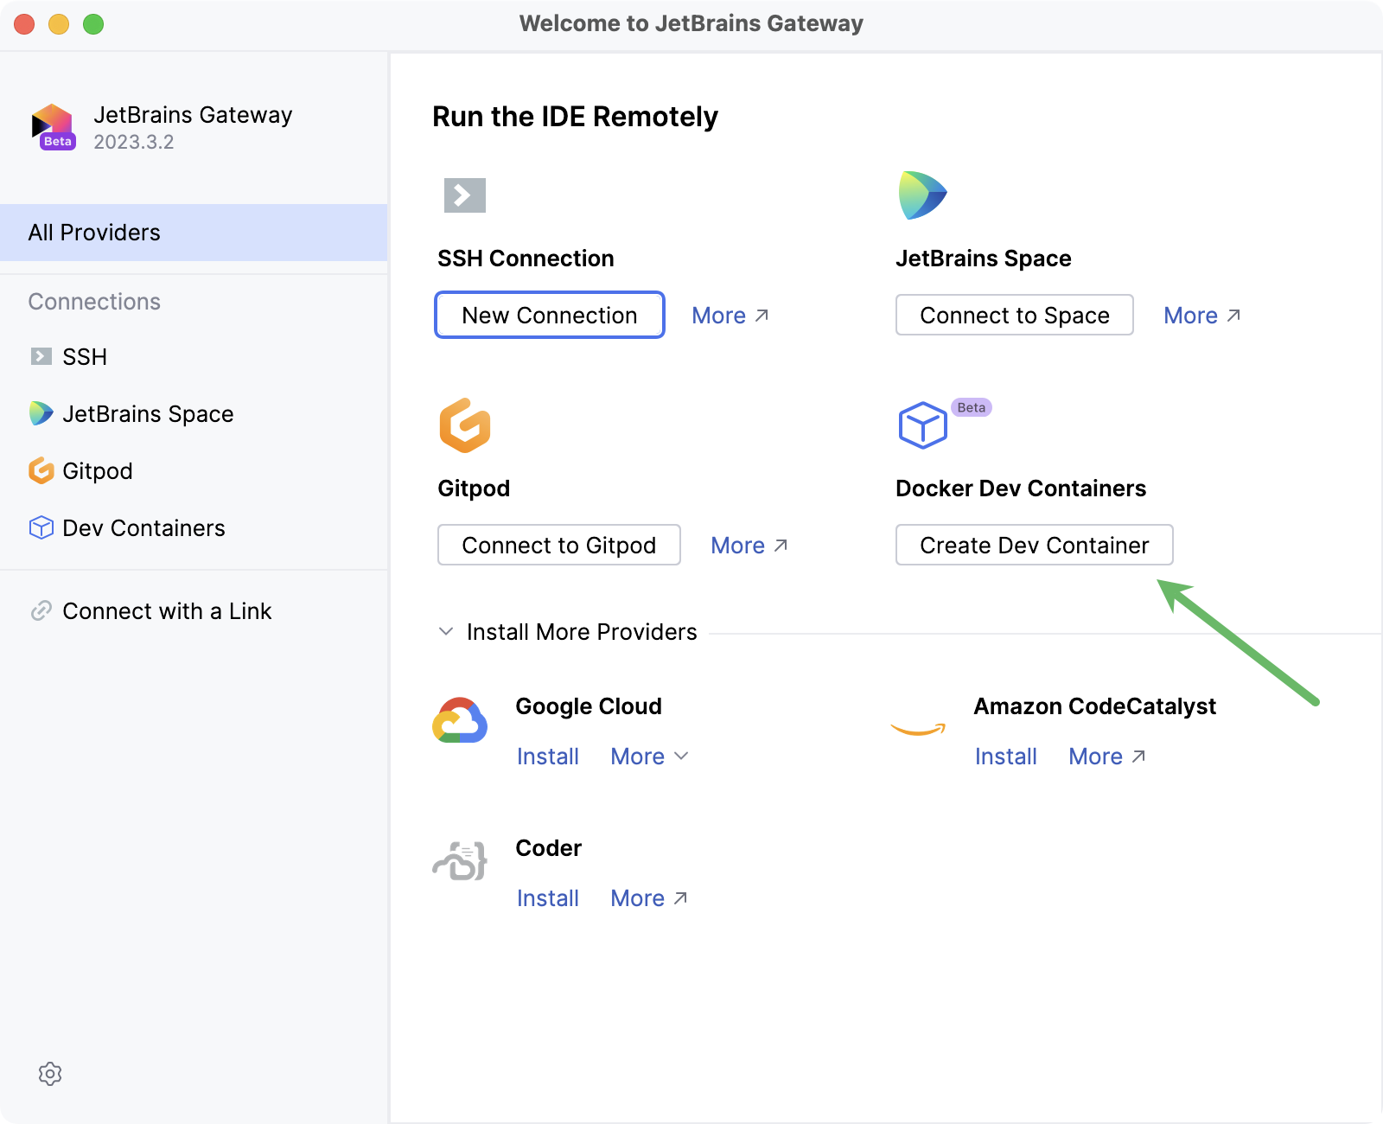Click the Amazon CodeCatalyst logo
This screenshot has height=1124, width=1383.
tap(918, 730)
